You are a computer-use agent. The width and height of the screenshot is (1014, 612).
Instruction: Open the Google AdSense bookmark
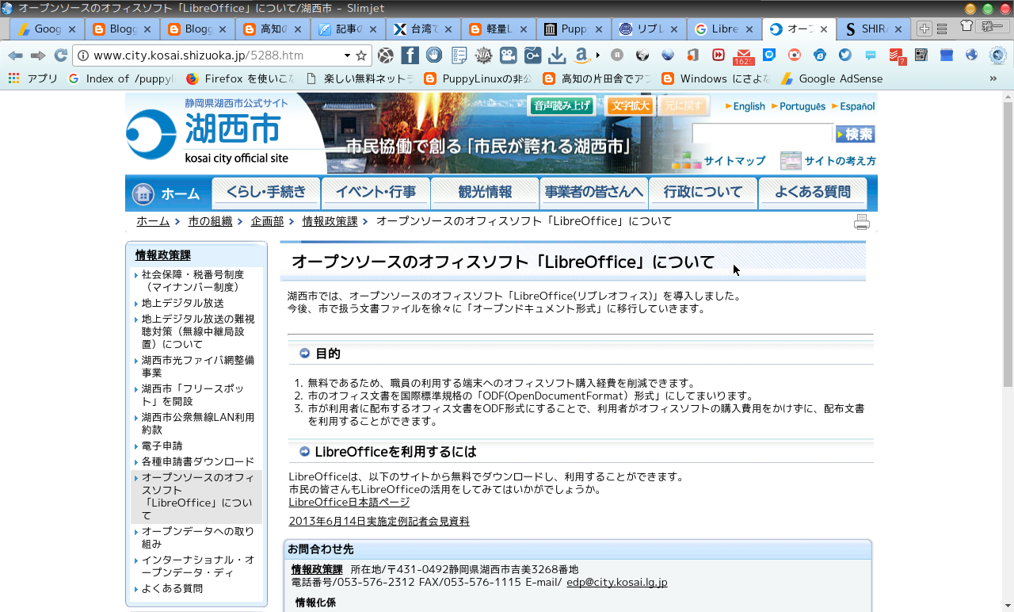click(832, 78)
